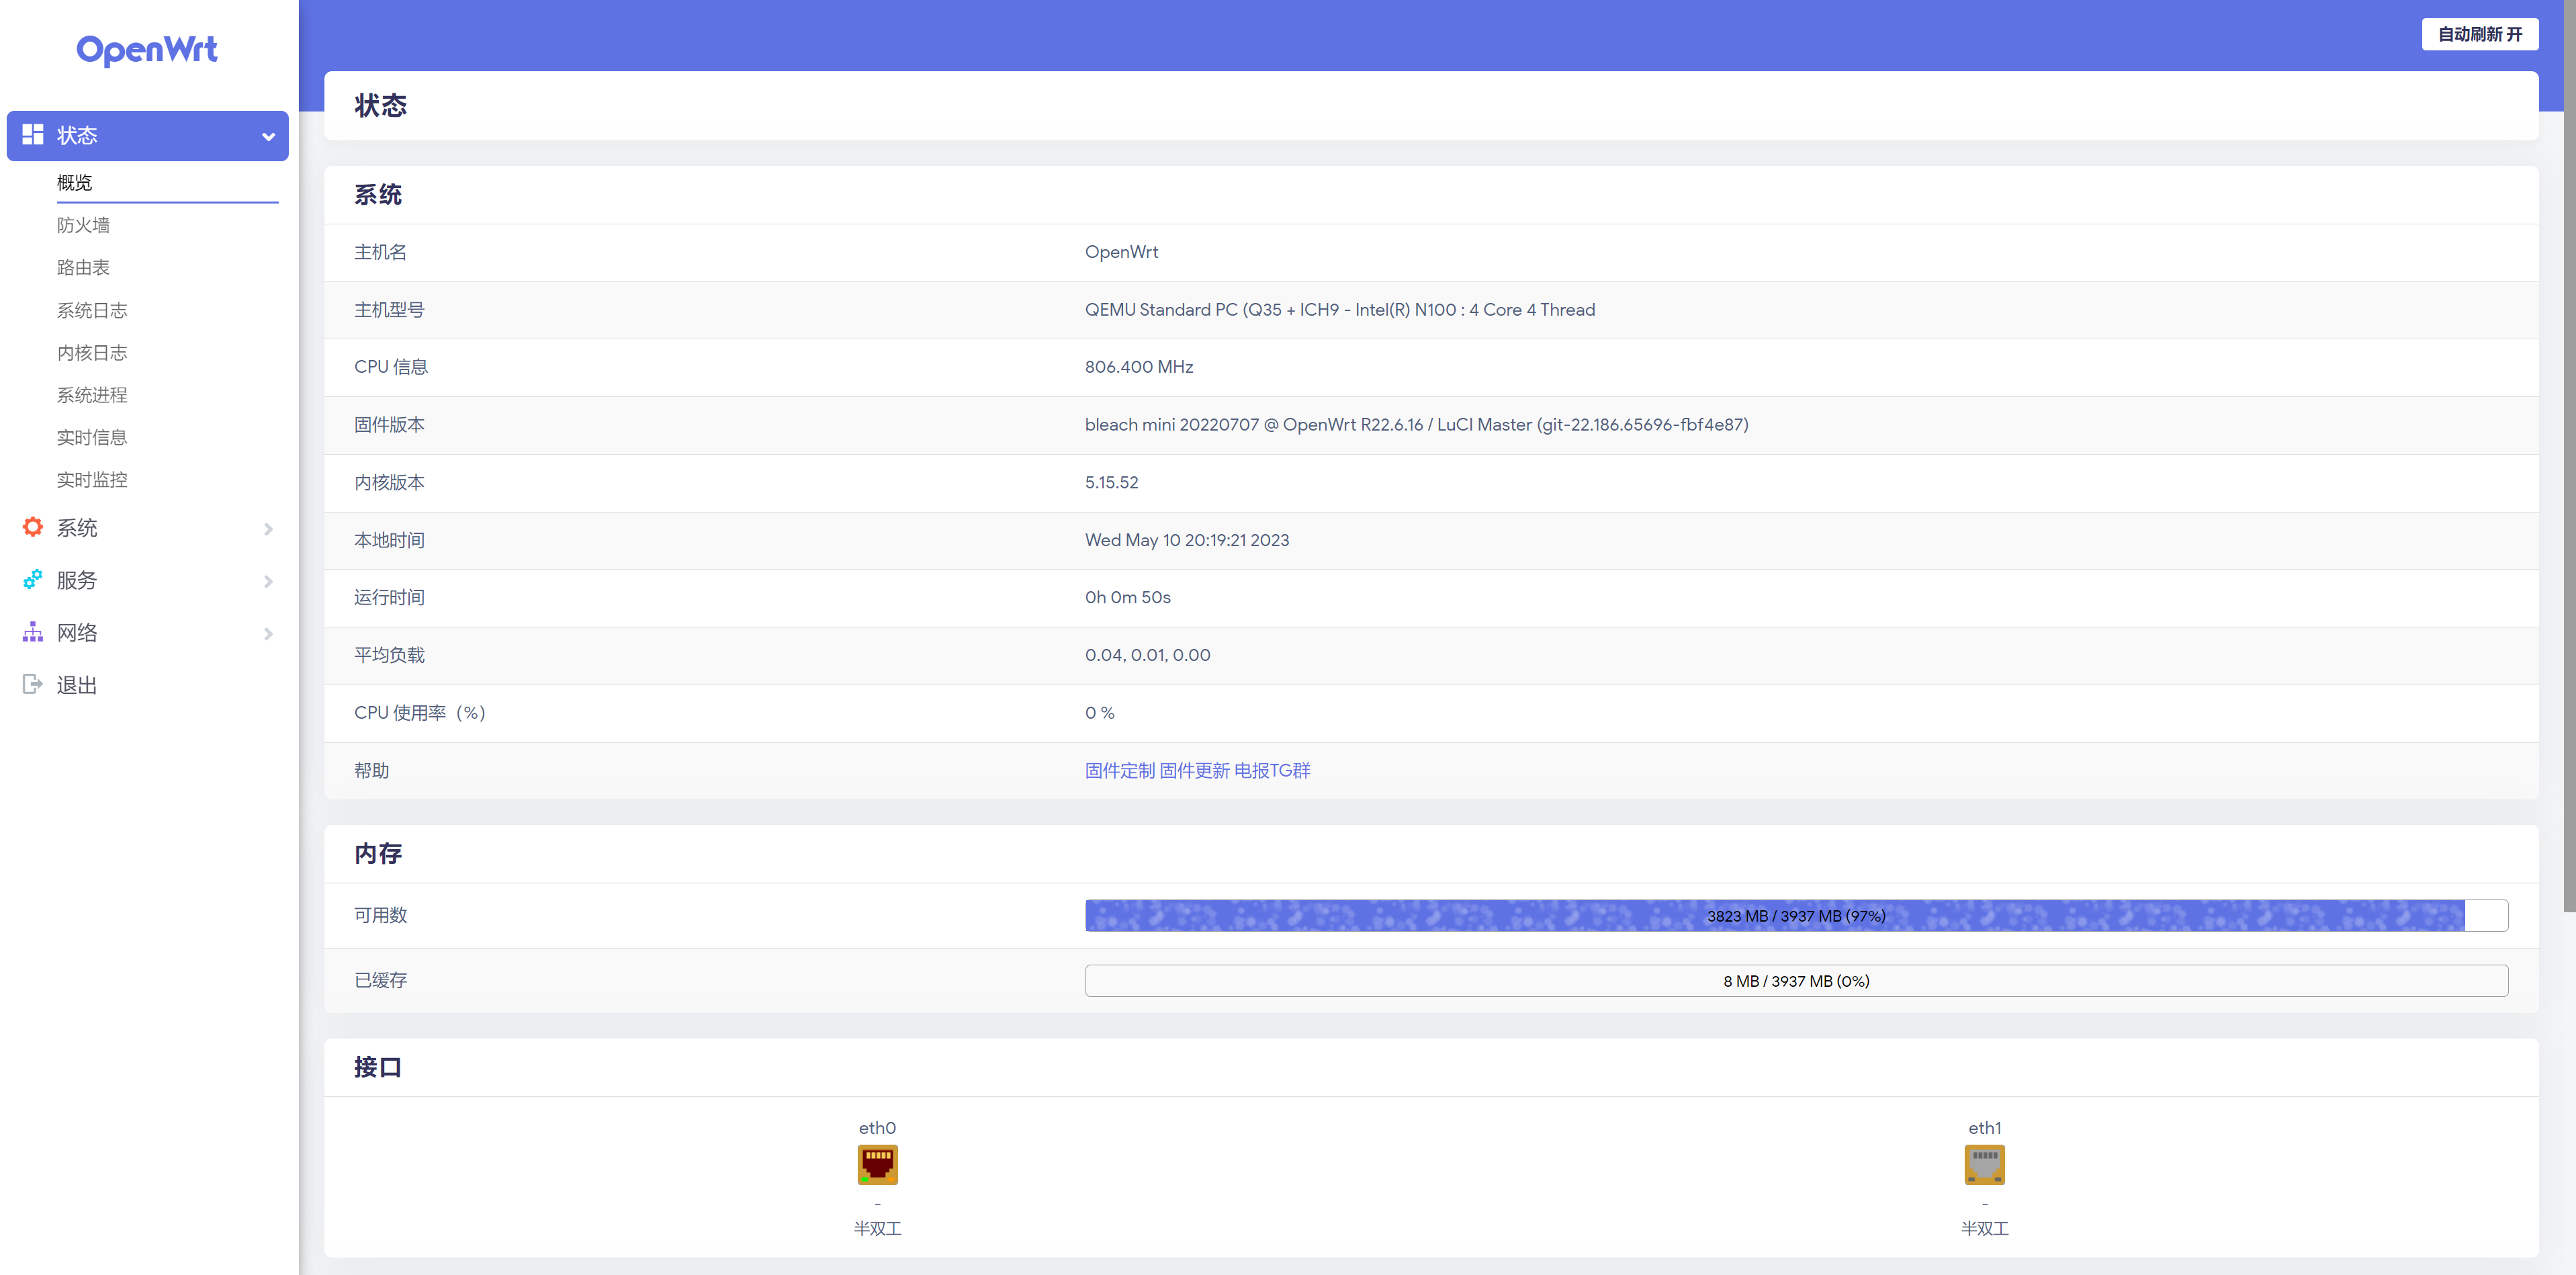The height and width of the screenshot is (1275, 2576).
Task: Collapse the 状态 menu chevron
Action: (268, 136)
